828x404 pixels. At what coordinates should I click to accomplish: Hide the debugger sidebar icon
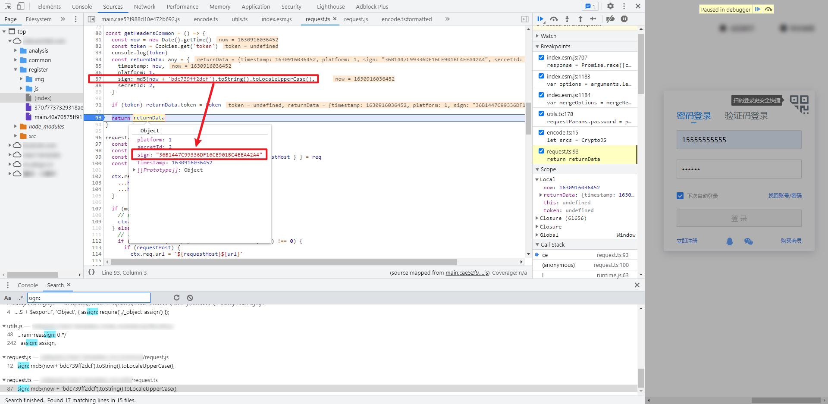point(525,19)
